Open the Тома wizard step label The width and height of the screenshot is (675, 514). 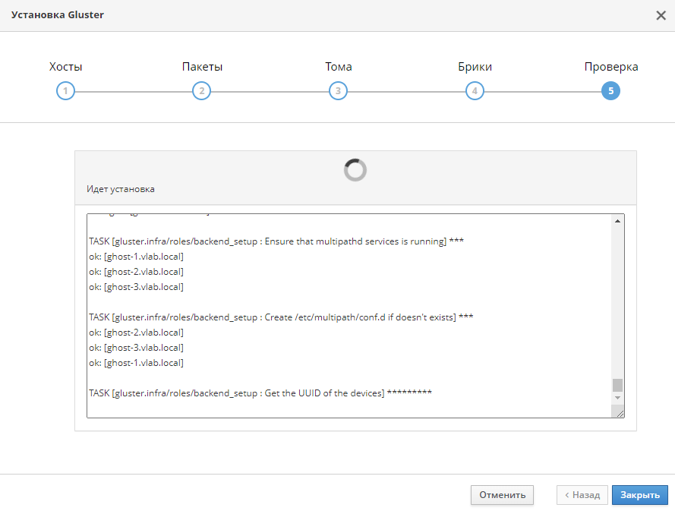(339, 67)
